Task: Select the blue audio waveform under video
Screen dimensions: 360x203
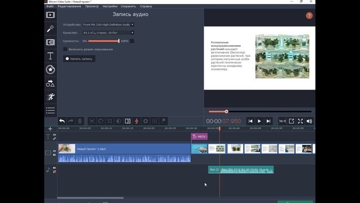Action: pyautogui.click(x=124, y=158)
